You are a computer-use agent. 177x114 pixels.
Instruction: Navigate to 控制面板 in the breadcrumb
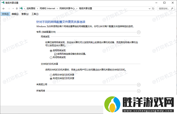click(31, 9)
